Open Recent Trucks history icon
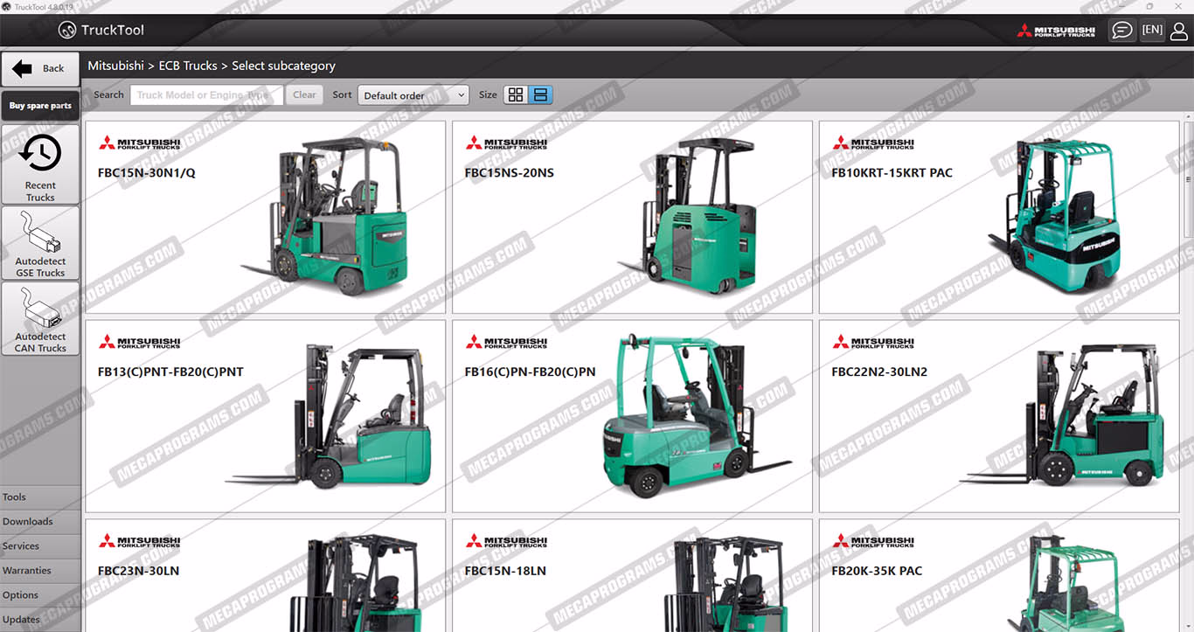 [40, 164]
